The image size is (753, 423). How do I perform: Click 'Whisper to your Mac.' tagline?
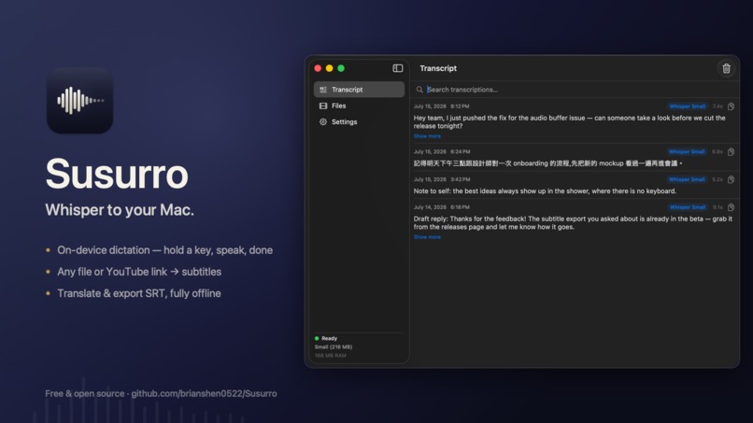coord(120,210)
